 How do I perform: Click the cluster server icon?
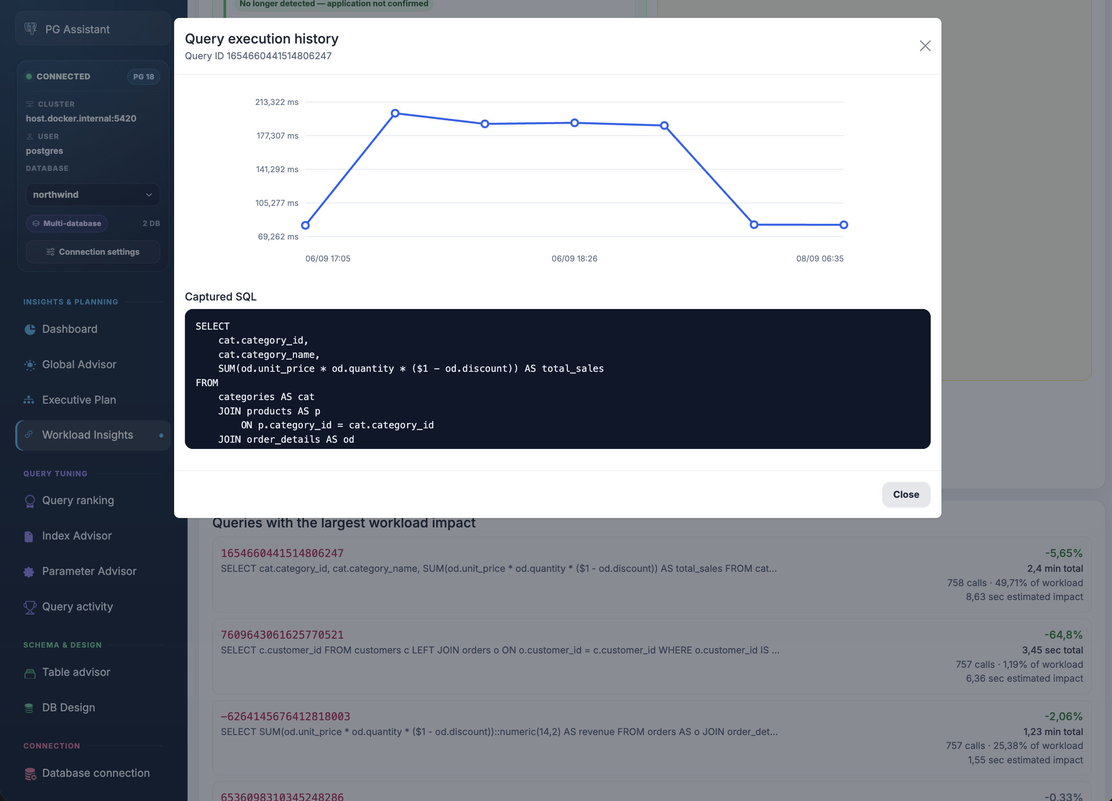tap(30, 104)
